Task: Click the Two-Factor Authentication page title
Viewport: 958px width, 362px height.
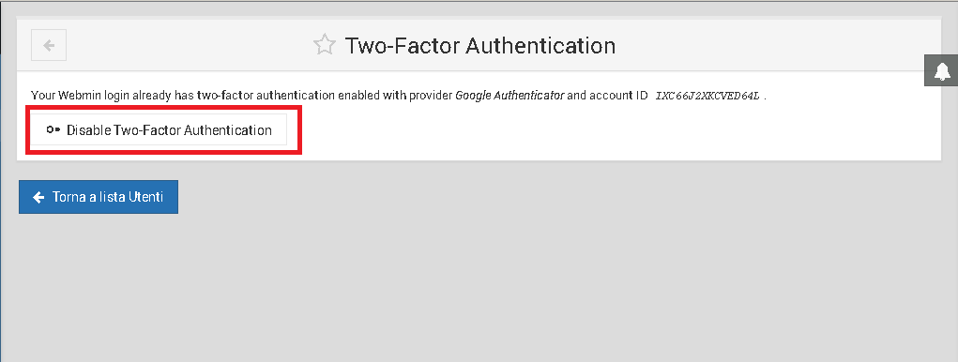Action: 480,46
